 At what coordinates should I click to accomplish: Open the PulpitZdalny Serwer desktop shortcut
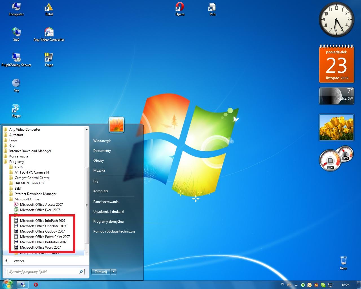pos(16,60)
